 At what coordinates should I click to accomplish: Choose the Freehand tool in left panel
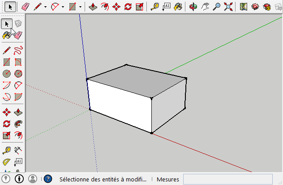18,50
